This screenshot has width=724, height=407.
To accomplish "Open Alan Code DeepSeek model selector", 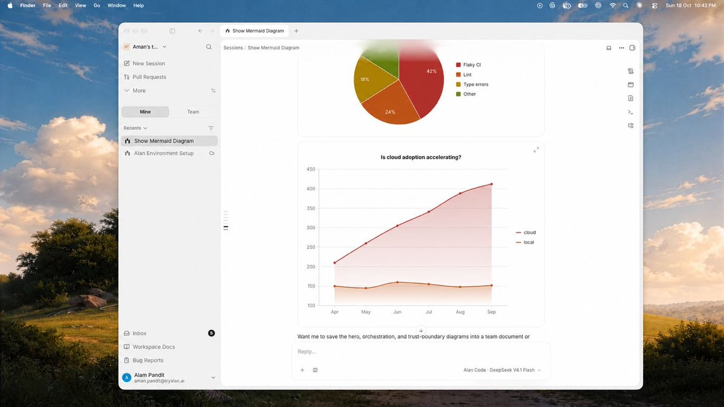I will [502, 370].
